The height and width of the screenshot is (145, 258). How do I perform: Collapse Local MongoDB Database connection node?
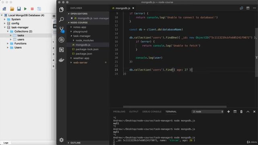coord(2,15)
